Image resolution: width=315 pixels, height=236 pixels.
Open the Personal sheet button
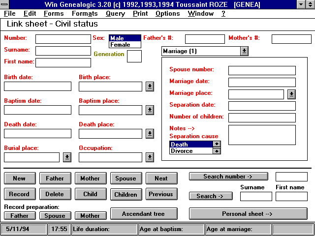[x=247, y=214]
